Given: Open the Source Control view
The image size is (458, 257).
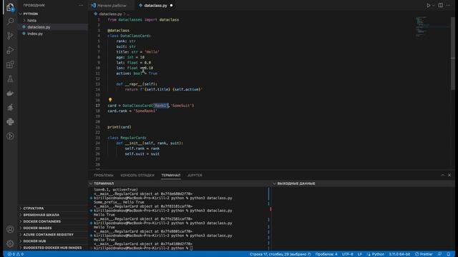Looking at the screenshot, I should pos(10,36).
